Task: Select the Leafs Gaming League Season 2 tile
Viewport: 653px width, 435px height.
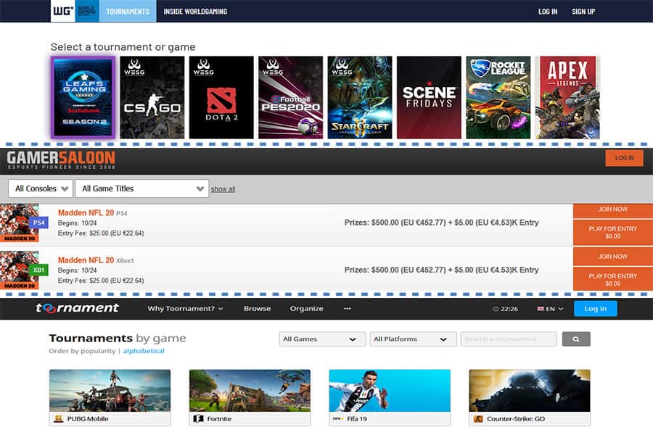Action: tap(83, 98)
